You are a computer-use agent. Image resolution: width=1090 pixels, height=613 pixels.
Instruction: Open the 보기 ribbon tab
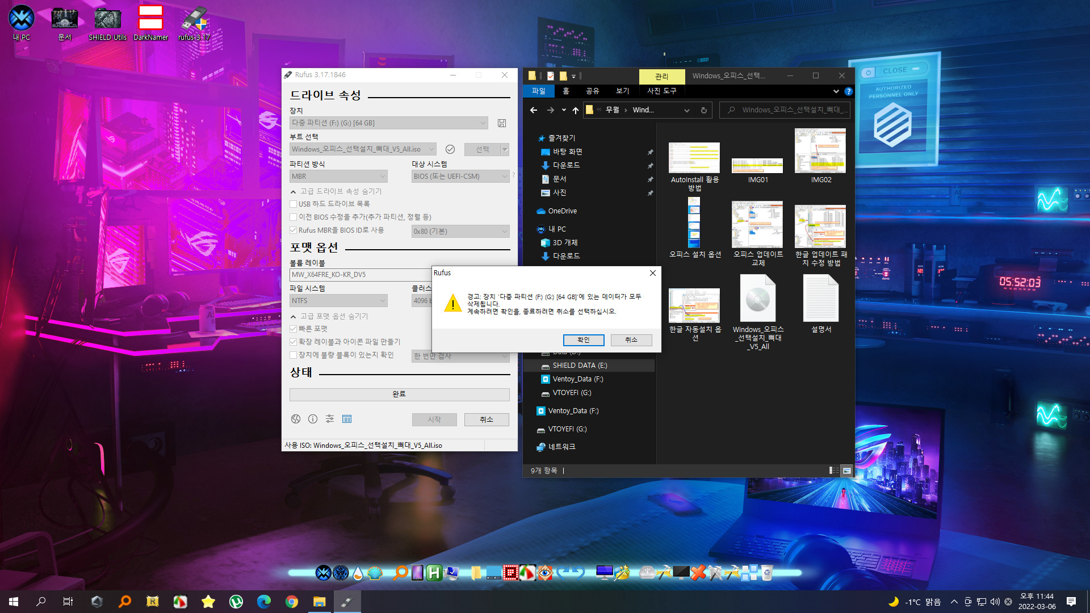[623, 91]
